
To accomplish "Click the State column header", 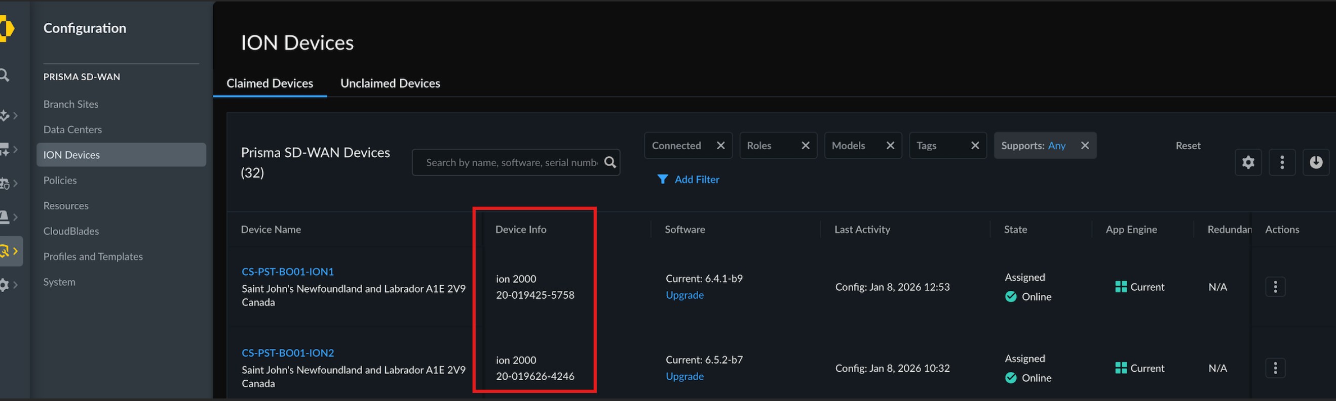I will 1015,229.
